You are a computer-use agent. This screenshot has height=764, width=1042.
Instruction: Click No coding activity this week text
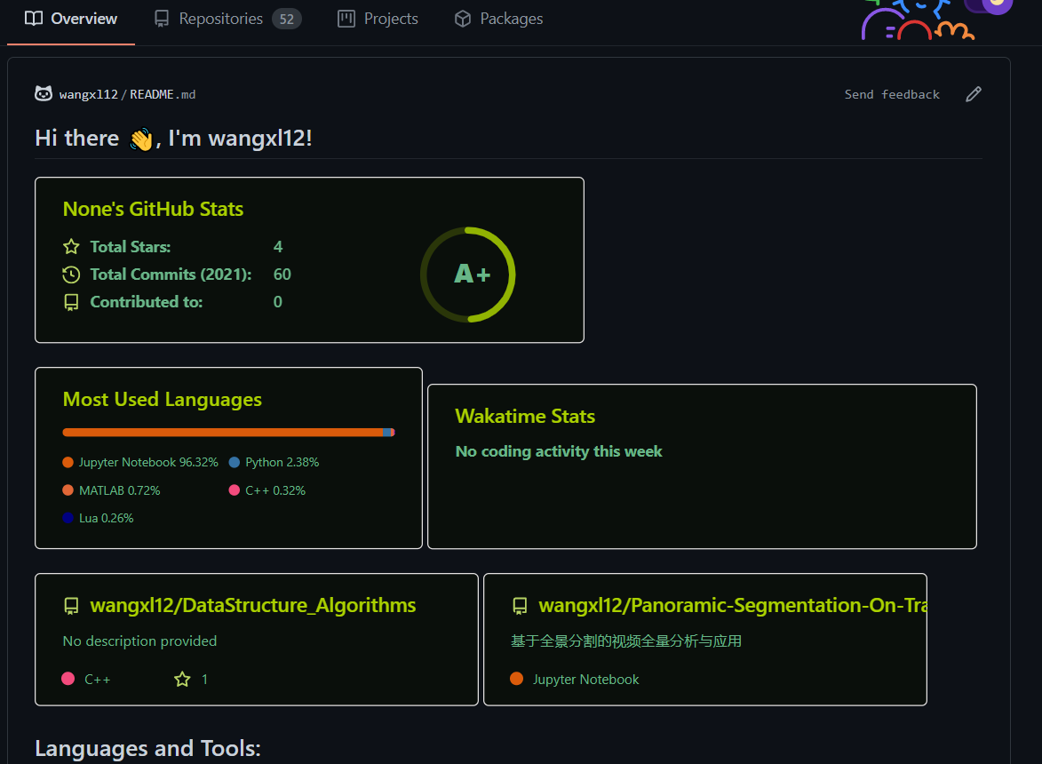559,452
